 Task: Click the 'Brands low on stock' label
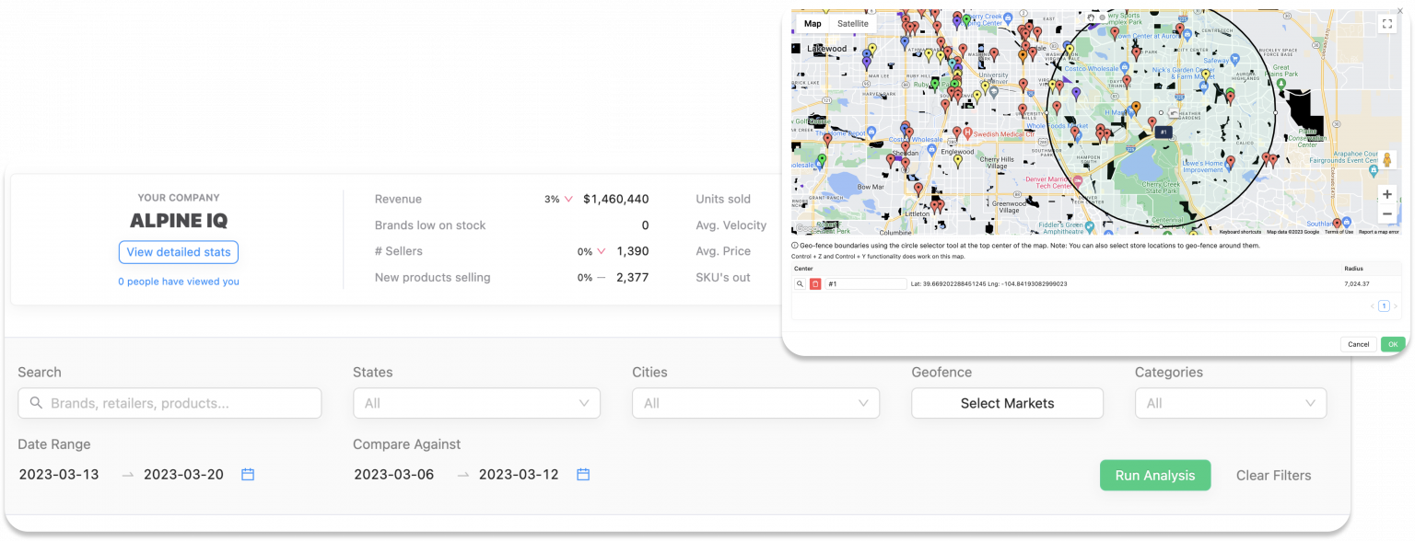[430, 225]
